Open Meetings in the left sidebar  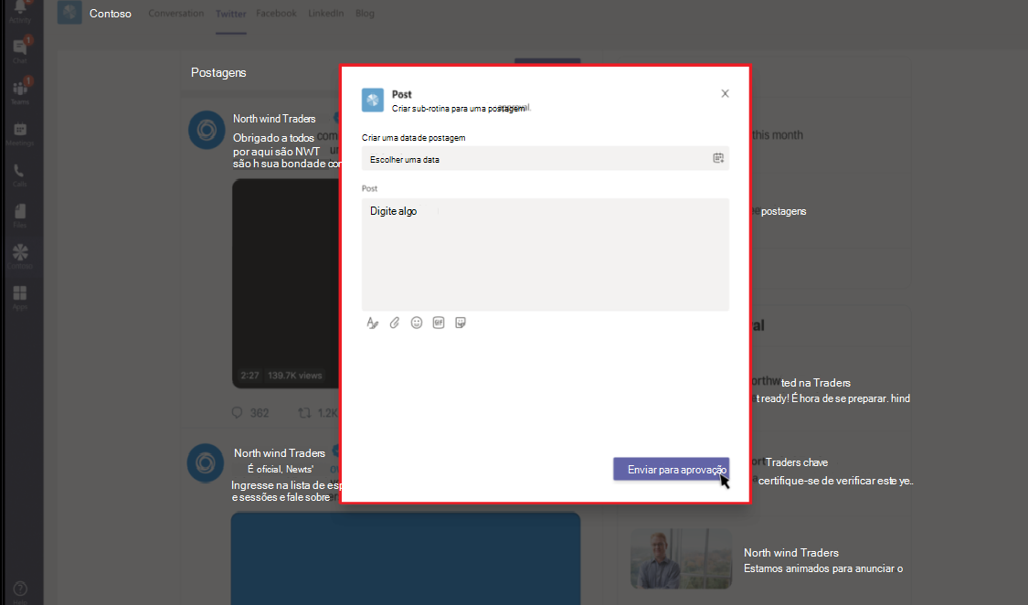(x=20, y=133)
